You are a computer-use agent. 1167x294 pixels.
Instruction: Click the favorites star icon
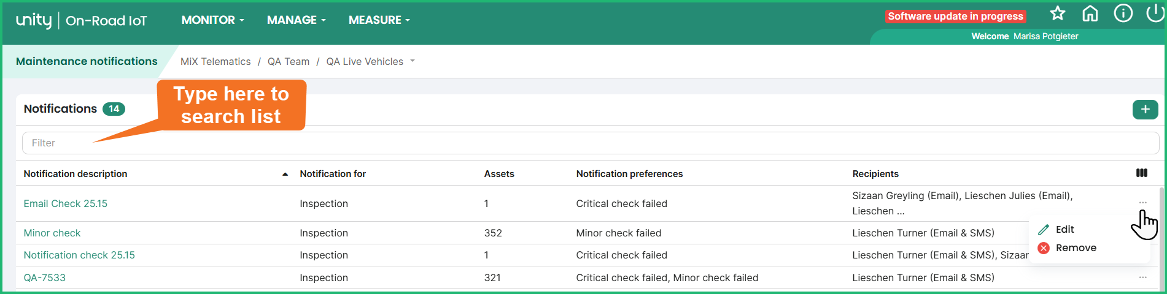click(1057, 13)
